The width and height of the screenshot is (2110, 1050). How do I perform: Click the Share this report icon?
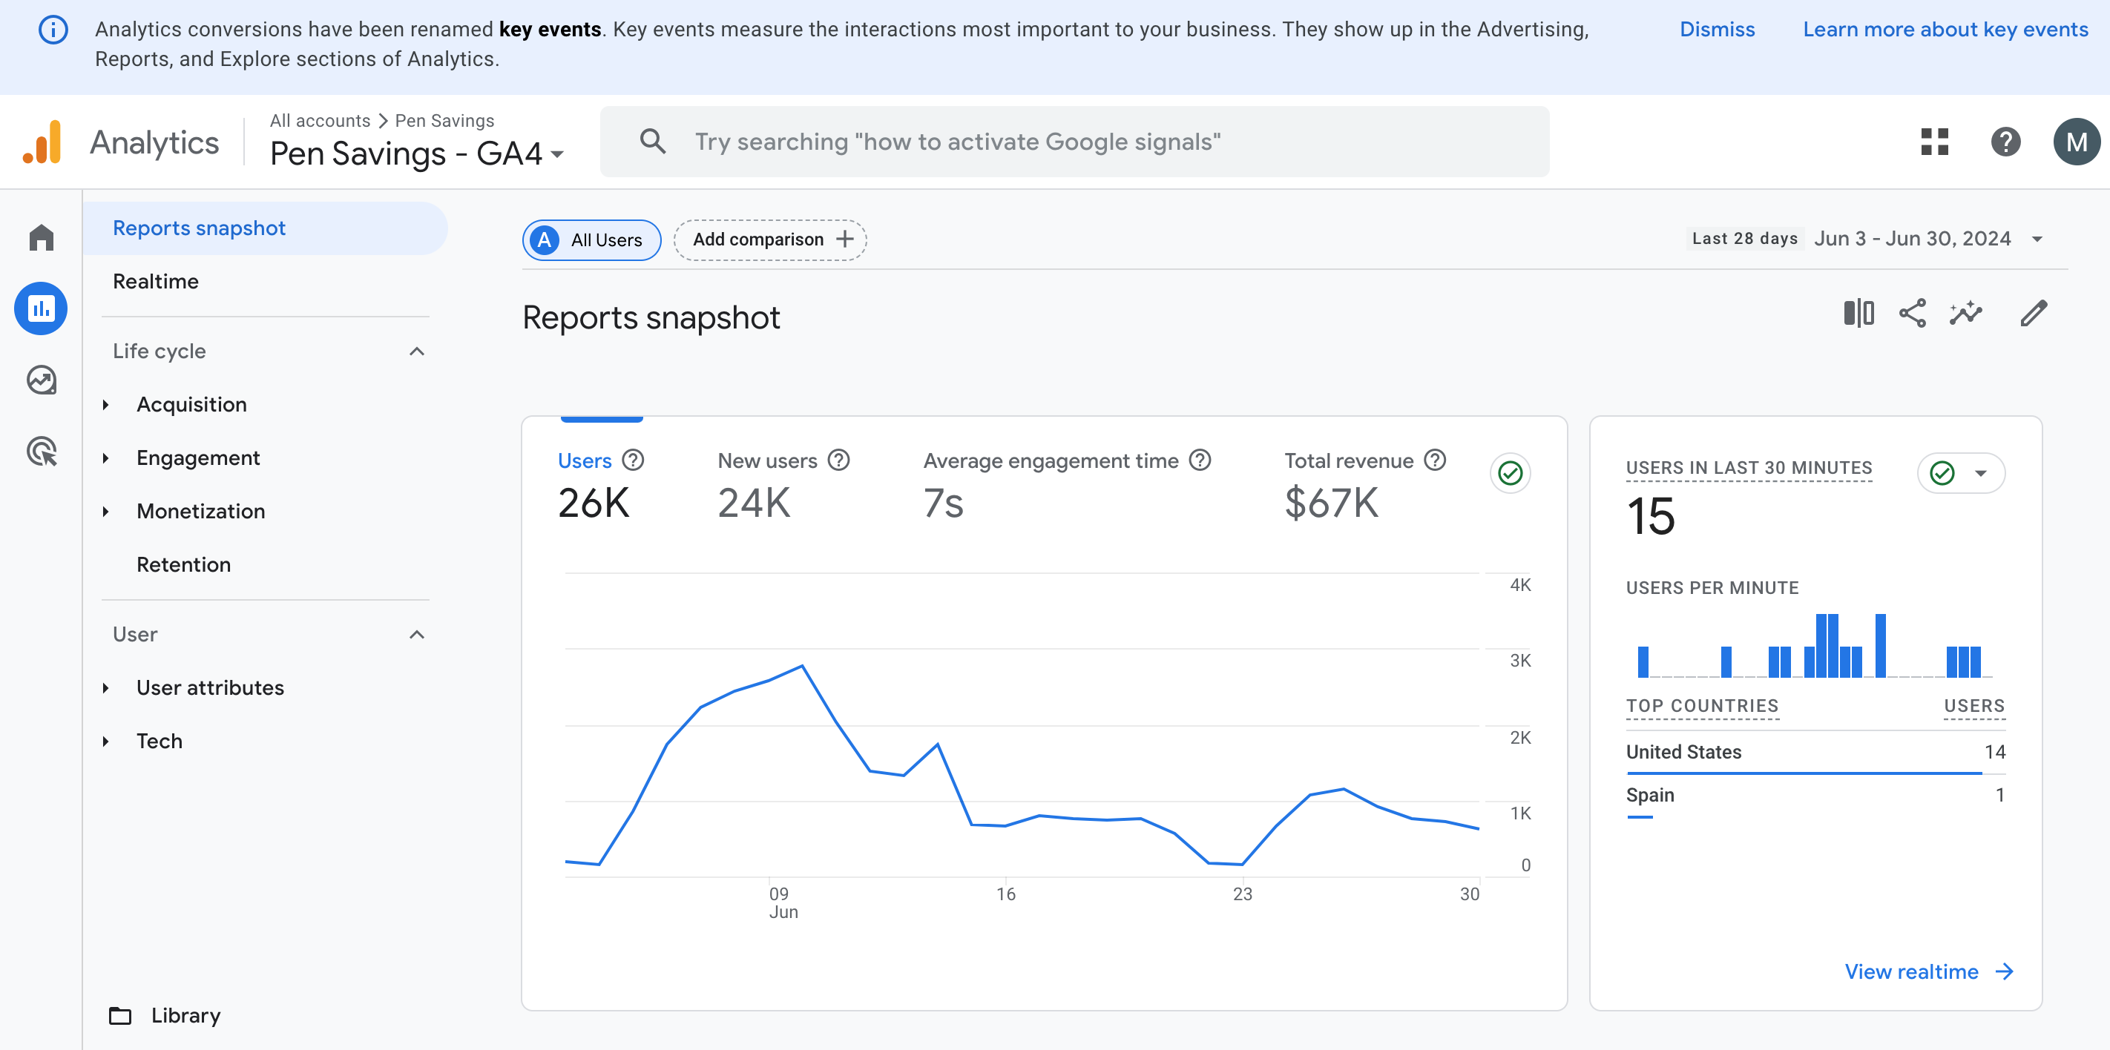(x=1912, y=314)
